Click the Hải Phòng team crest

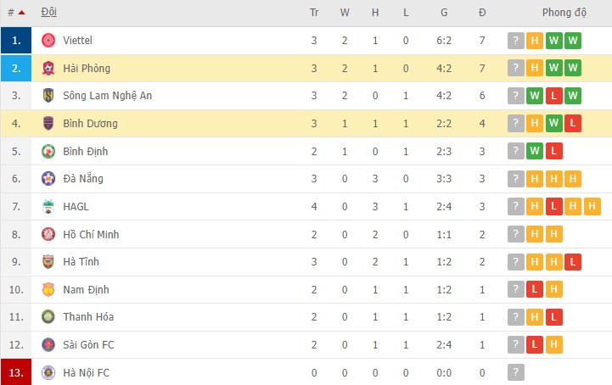pyautogui.click(x=48, y=68)
